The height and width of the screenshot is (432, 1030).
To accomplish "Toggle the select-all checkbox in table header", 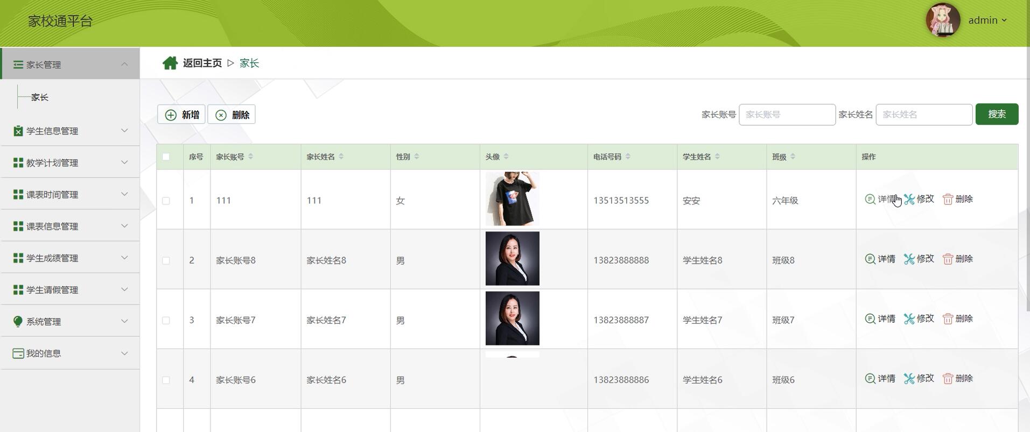I will click(x=166, y=157).
